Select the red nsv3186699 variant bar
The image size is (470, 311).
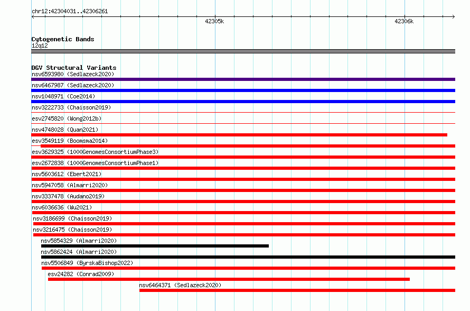tap(245, 224)
